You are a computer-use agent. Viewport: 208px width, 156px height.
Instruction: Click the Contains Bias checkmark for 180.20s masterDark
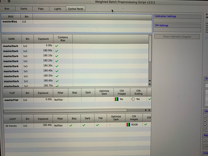click(57, 61)
